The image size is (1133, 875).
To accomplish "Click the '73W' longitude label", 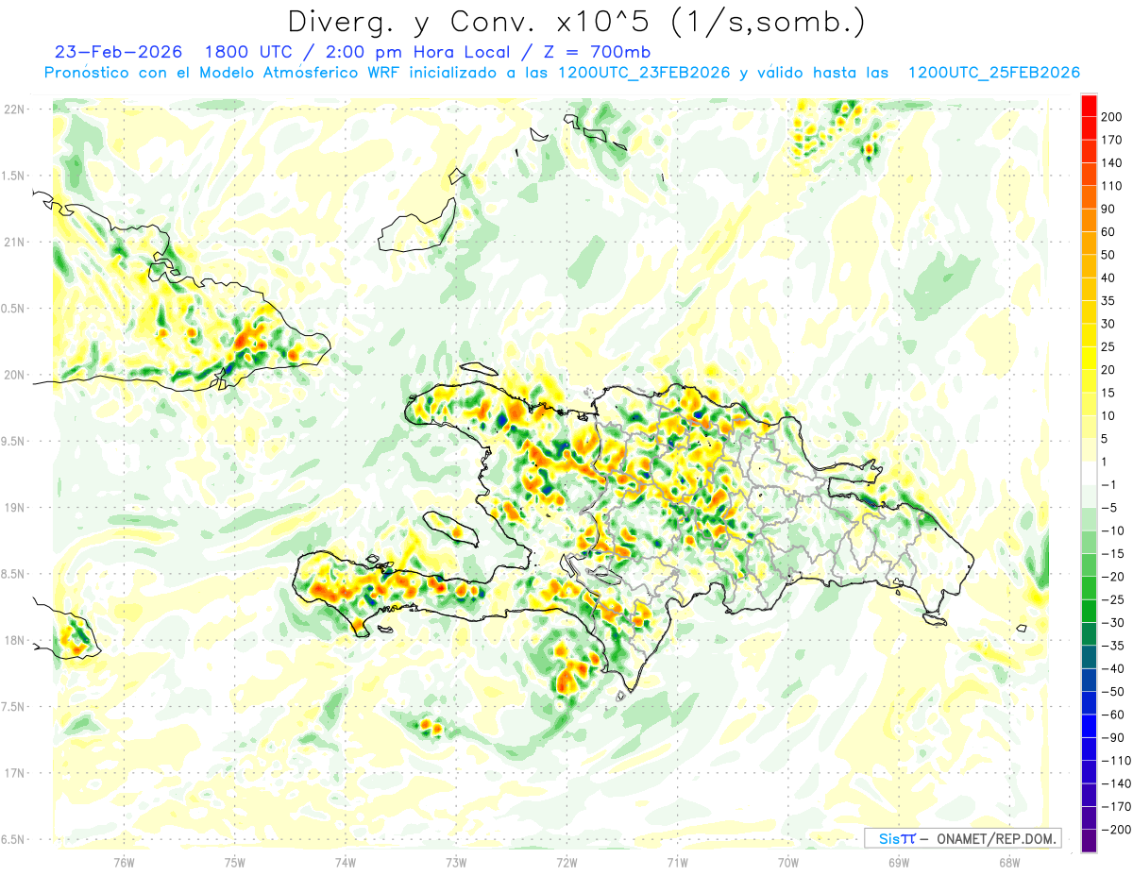I will [456, 862].
